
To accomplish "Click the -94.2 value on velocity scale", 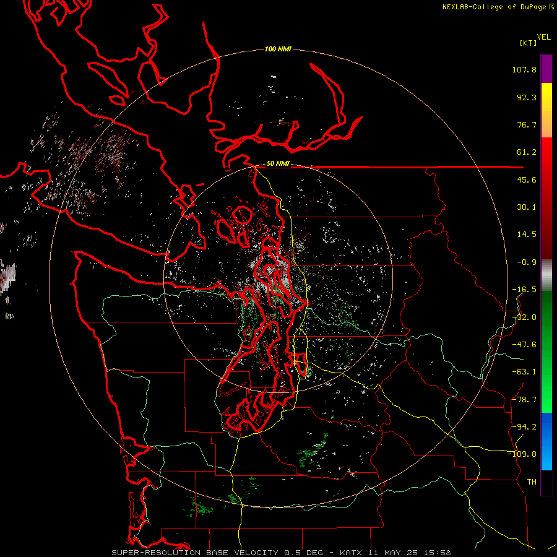I will coord(524,426).
